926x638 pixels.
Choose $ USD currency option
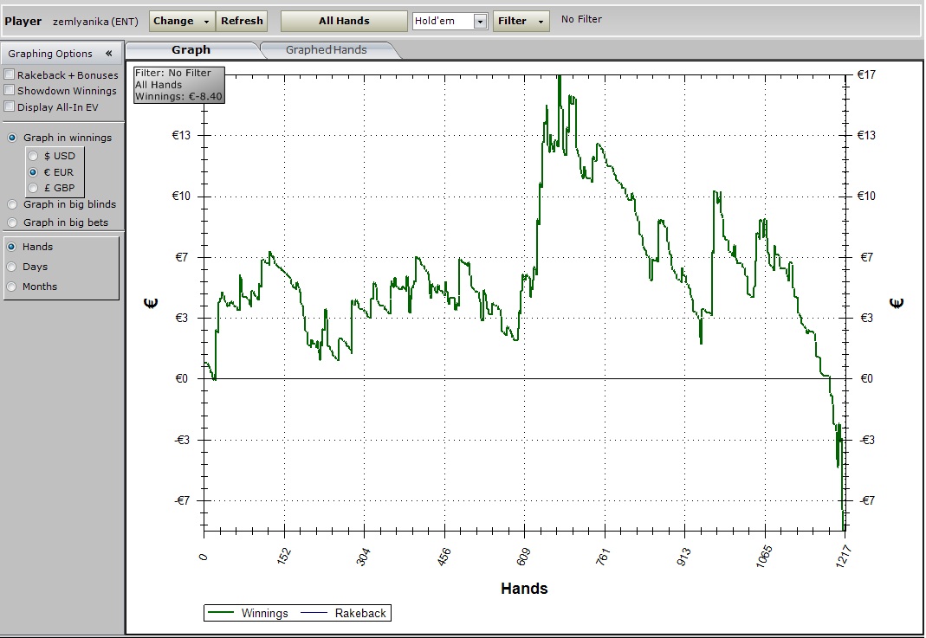(x=34, y=157)
